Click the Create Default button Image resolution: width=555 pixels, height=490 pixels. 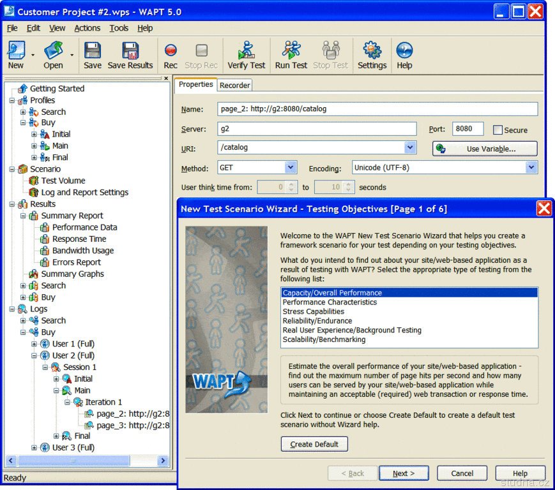tap(314, 444)
